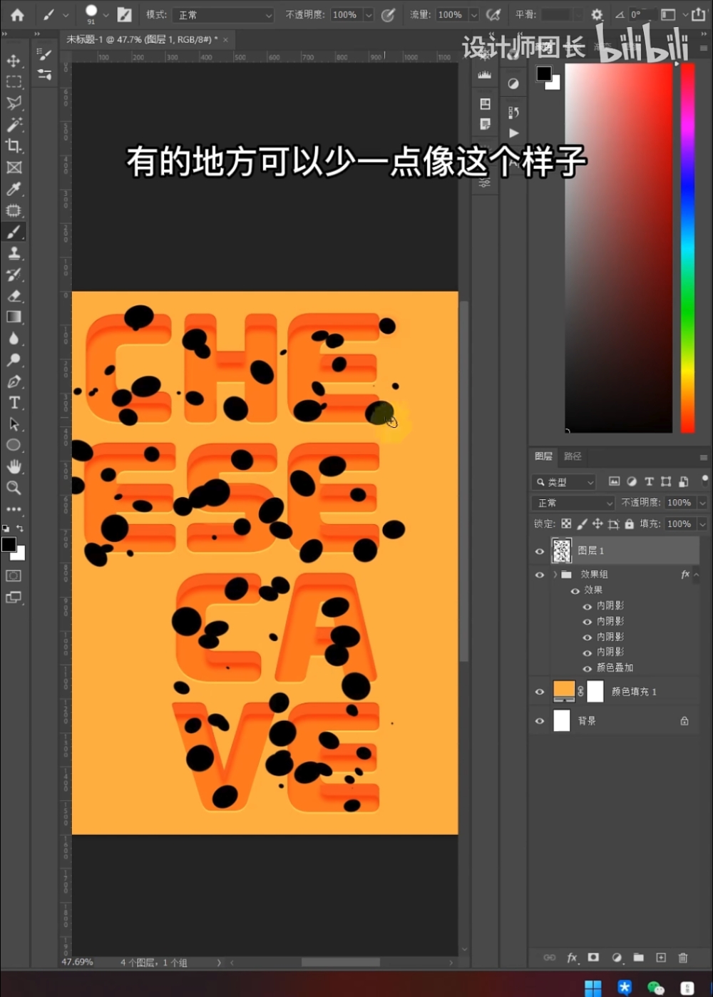The width and height of the screenshot is (713, 997).
Task: Open the Windows Start button
Action: click(593, 987)
